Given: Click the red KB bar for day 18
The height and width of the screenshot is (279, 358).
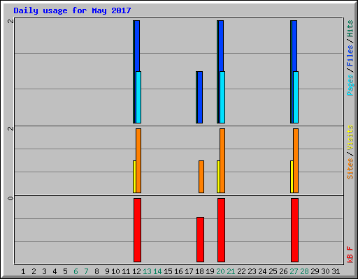Looking at the screenshot, I should pos(201,239).
